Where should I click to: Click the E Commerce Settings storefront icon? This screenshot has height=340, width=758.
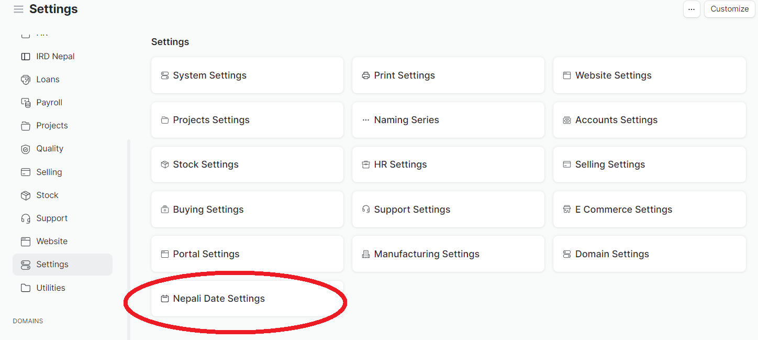coord(567,209)
